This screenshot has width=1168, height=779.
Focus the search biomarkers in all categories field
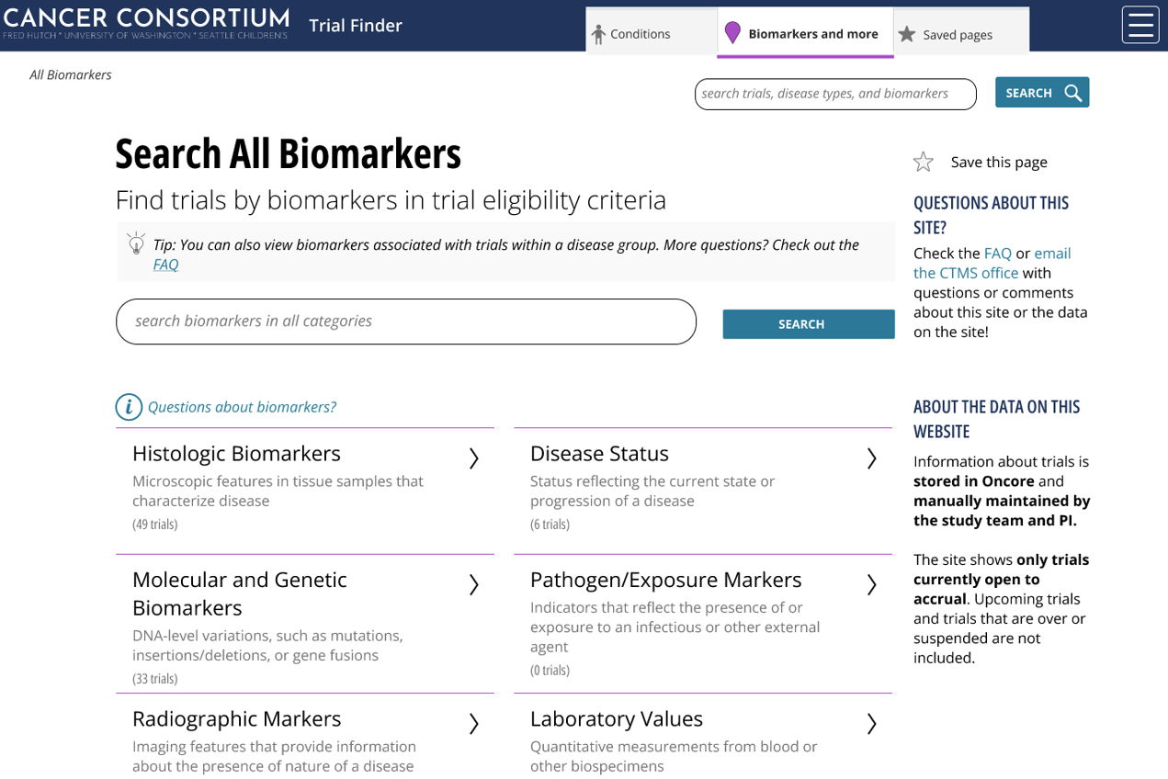coord(405,322)
